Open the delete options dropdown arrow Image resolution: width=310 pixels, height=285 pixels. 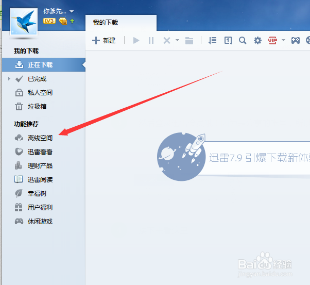click(x=177, y=40)
